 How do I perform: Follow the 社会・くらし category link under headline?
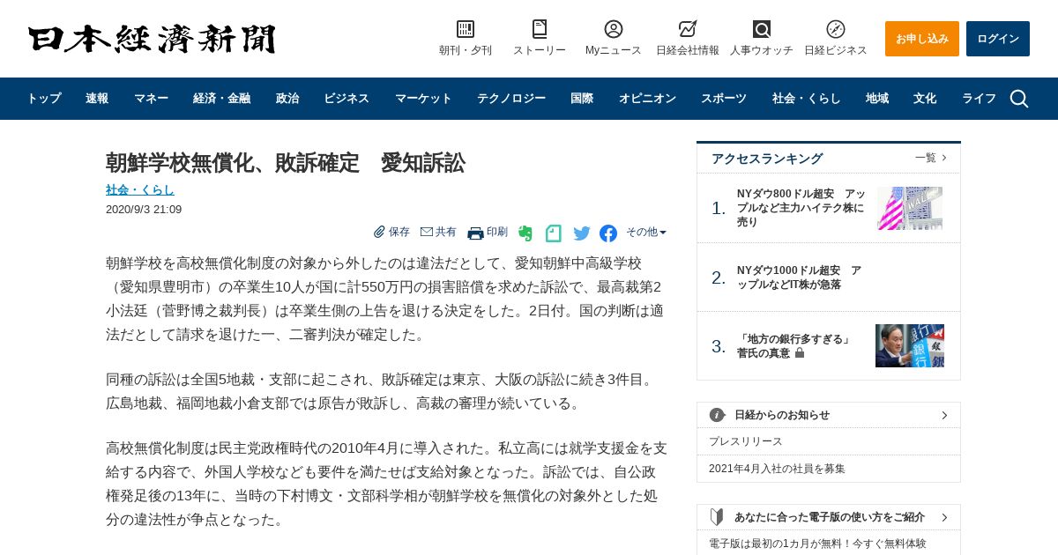[x=140, y=189]
